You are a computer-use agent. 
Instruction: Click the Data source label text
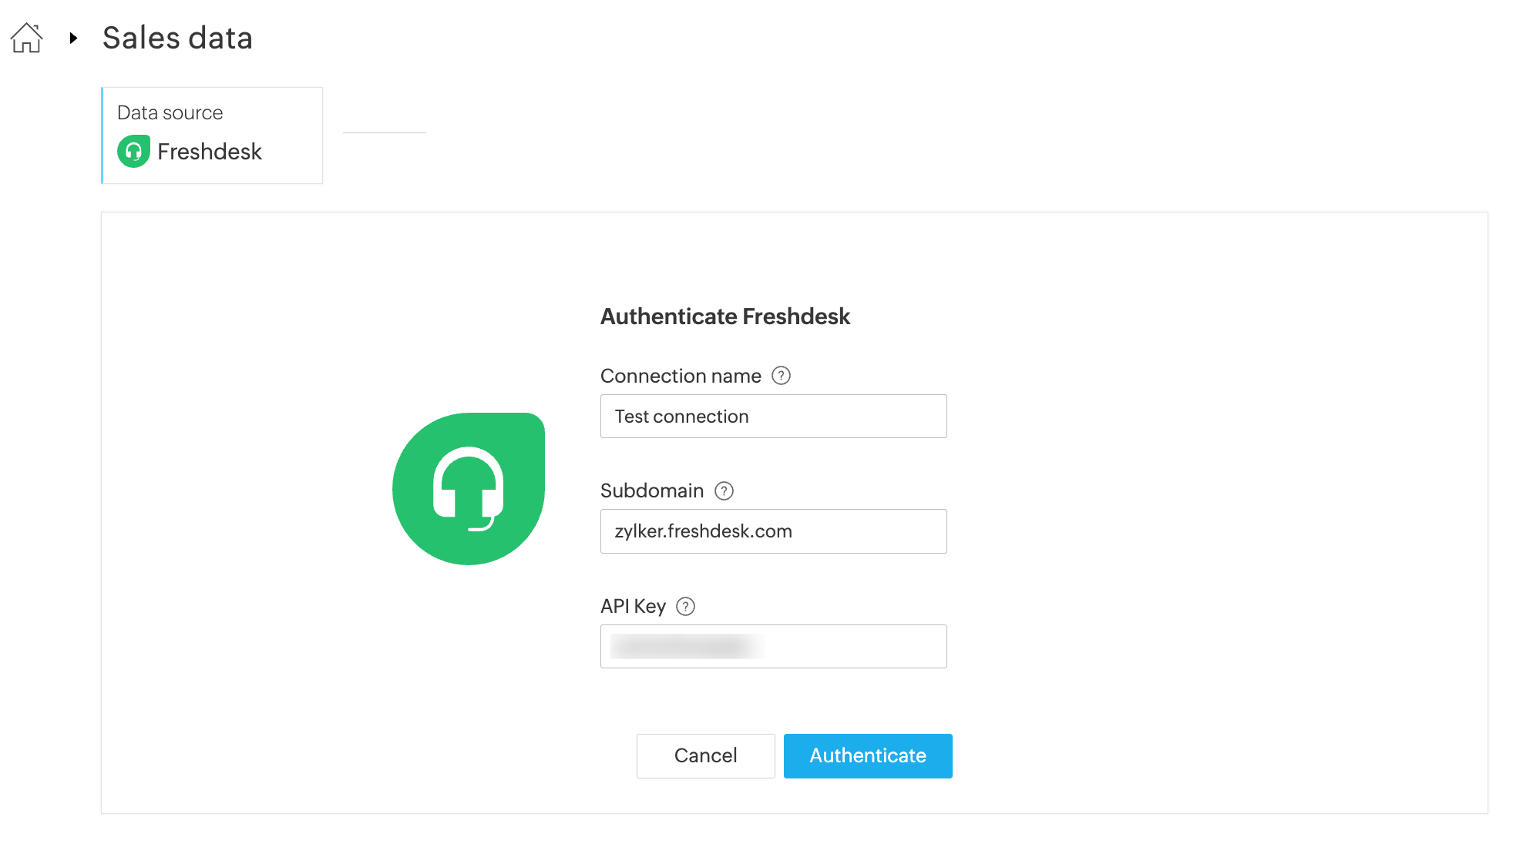tap(170, 112)
